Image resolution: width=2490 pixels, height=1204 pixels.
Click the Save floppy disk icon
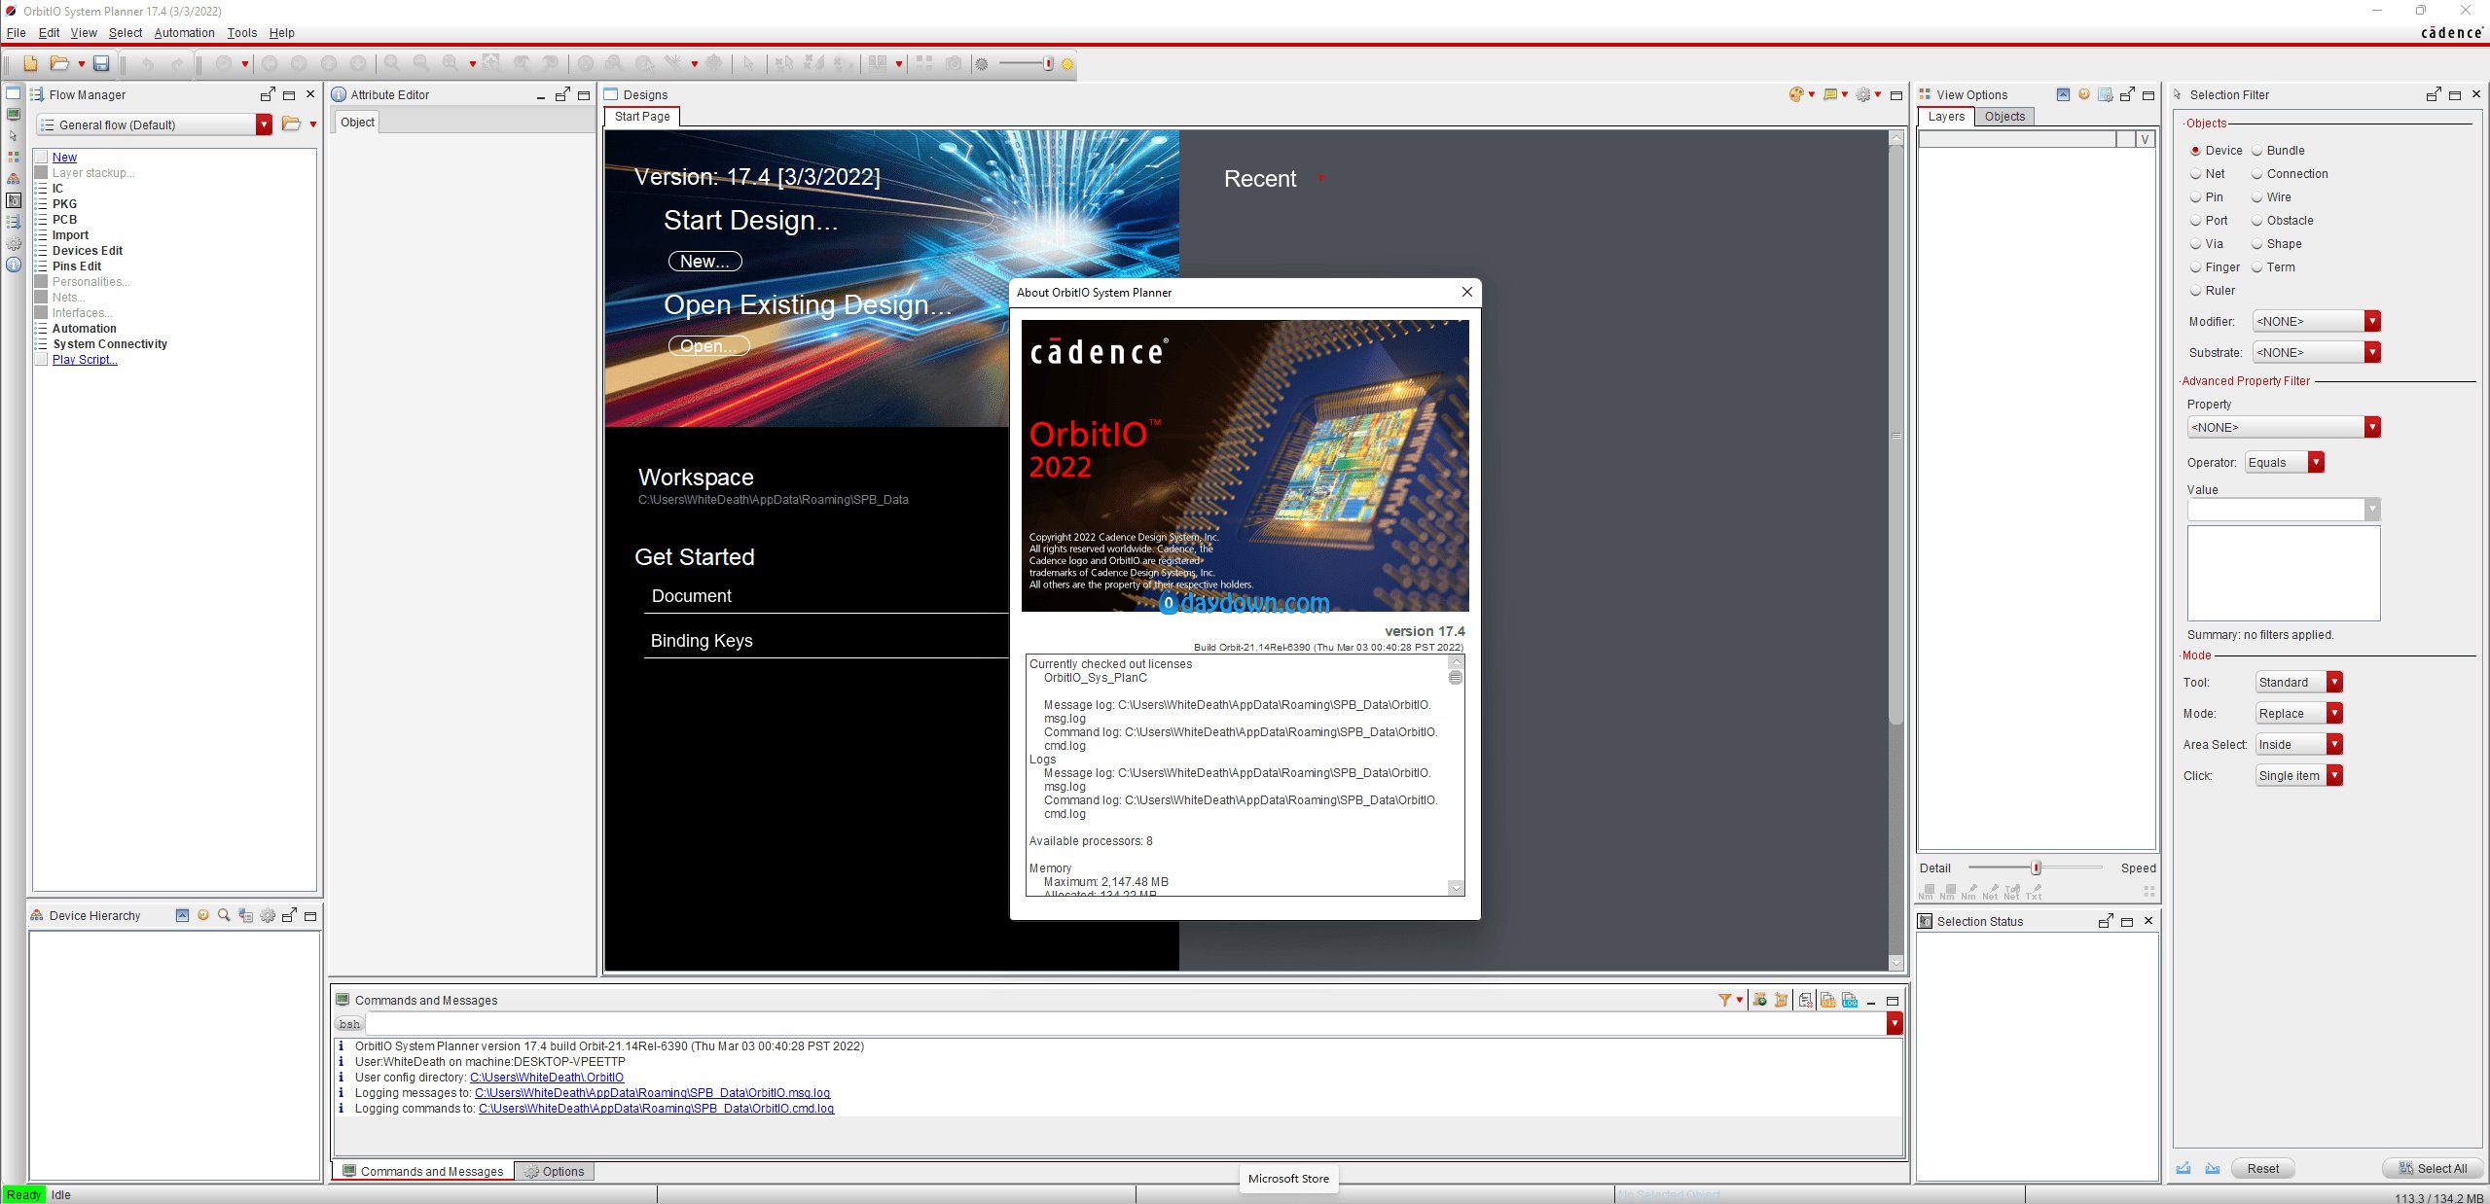click(x=101, y=64)
